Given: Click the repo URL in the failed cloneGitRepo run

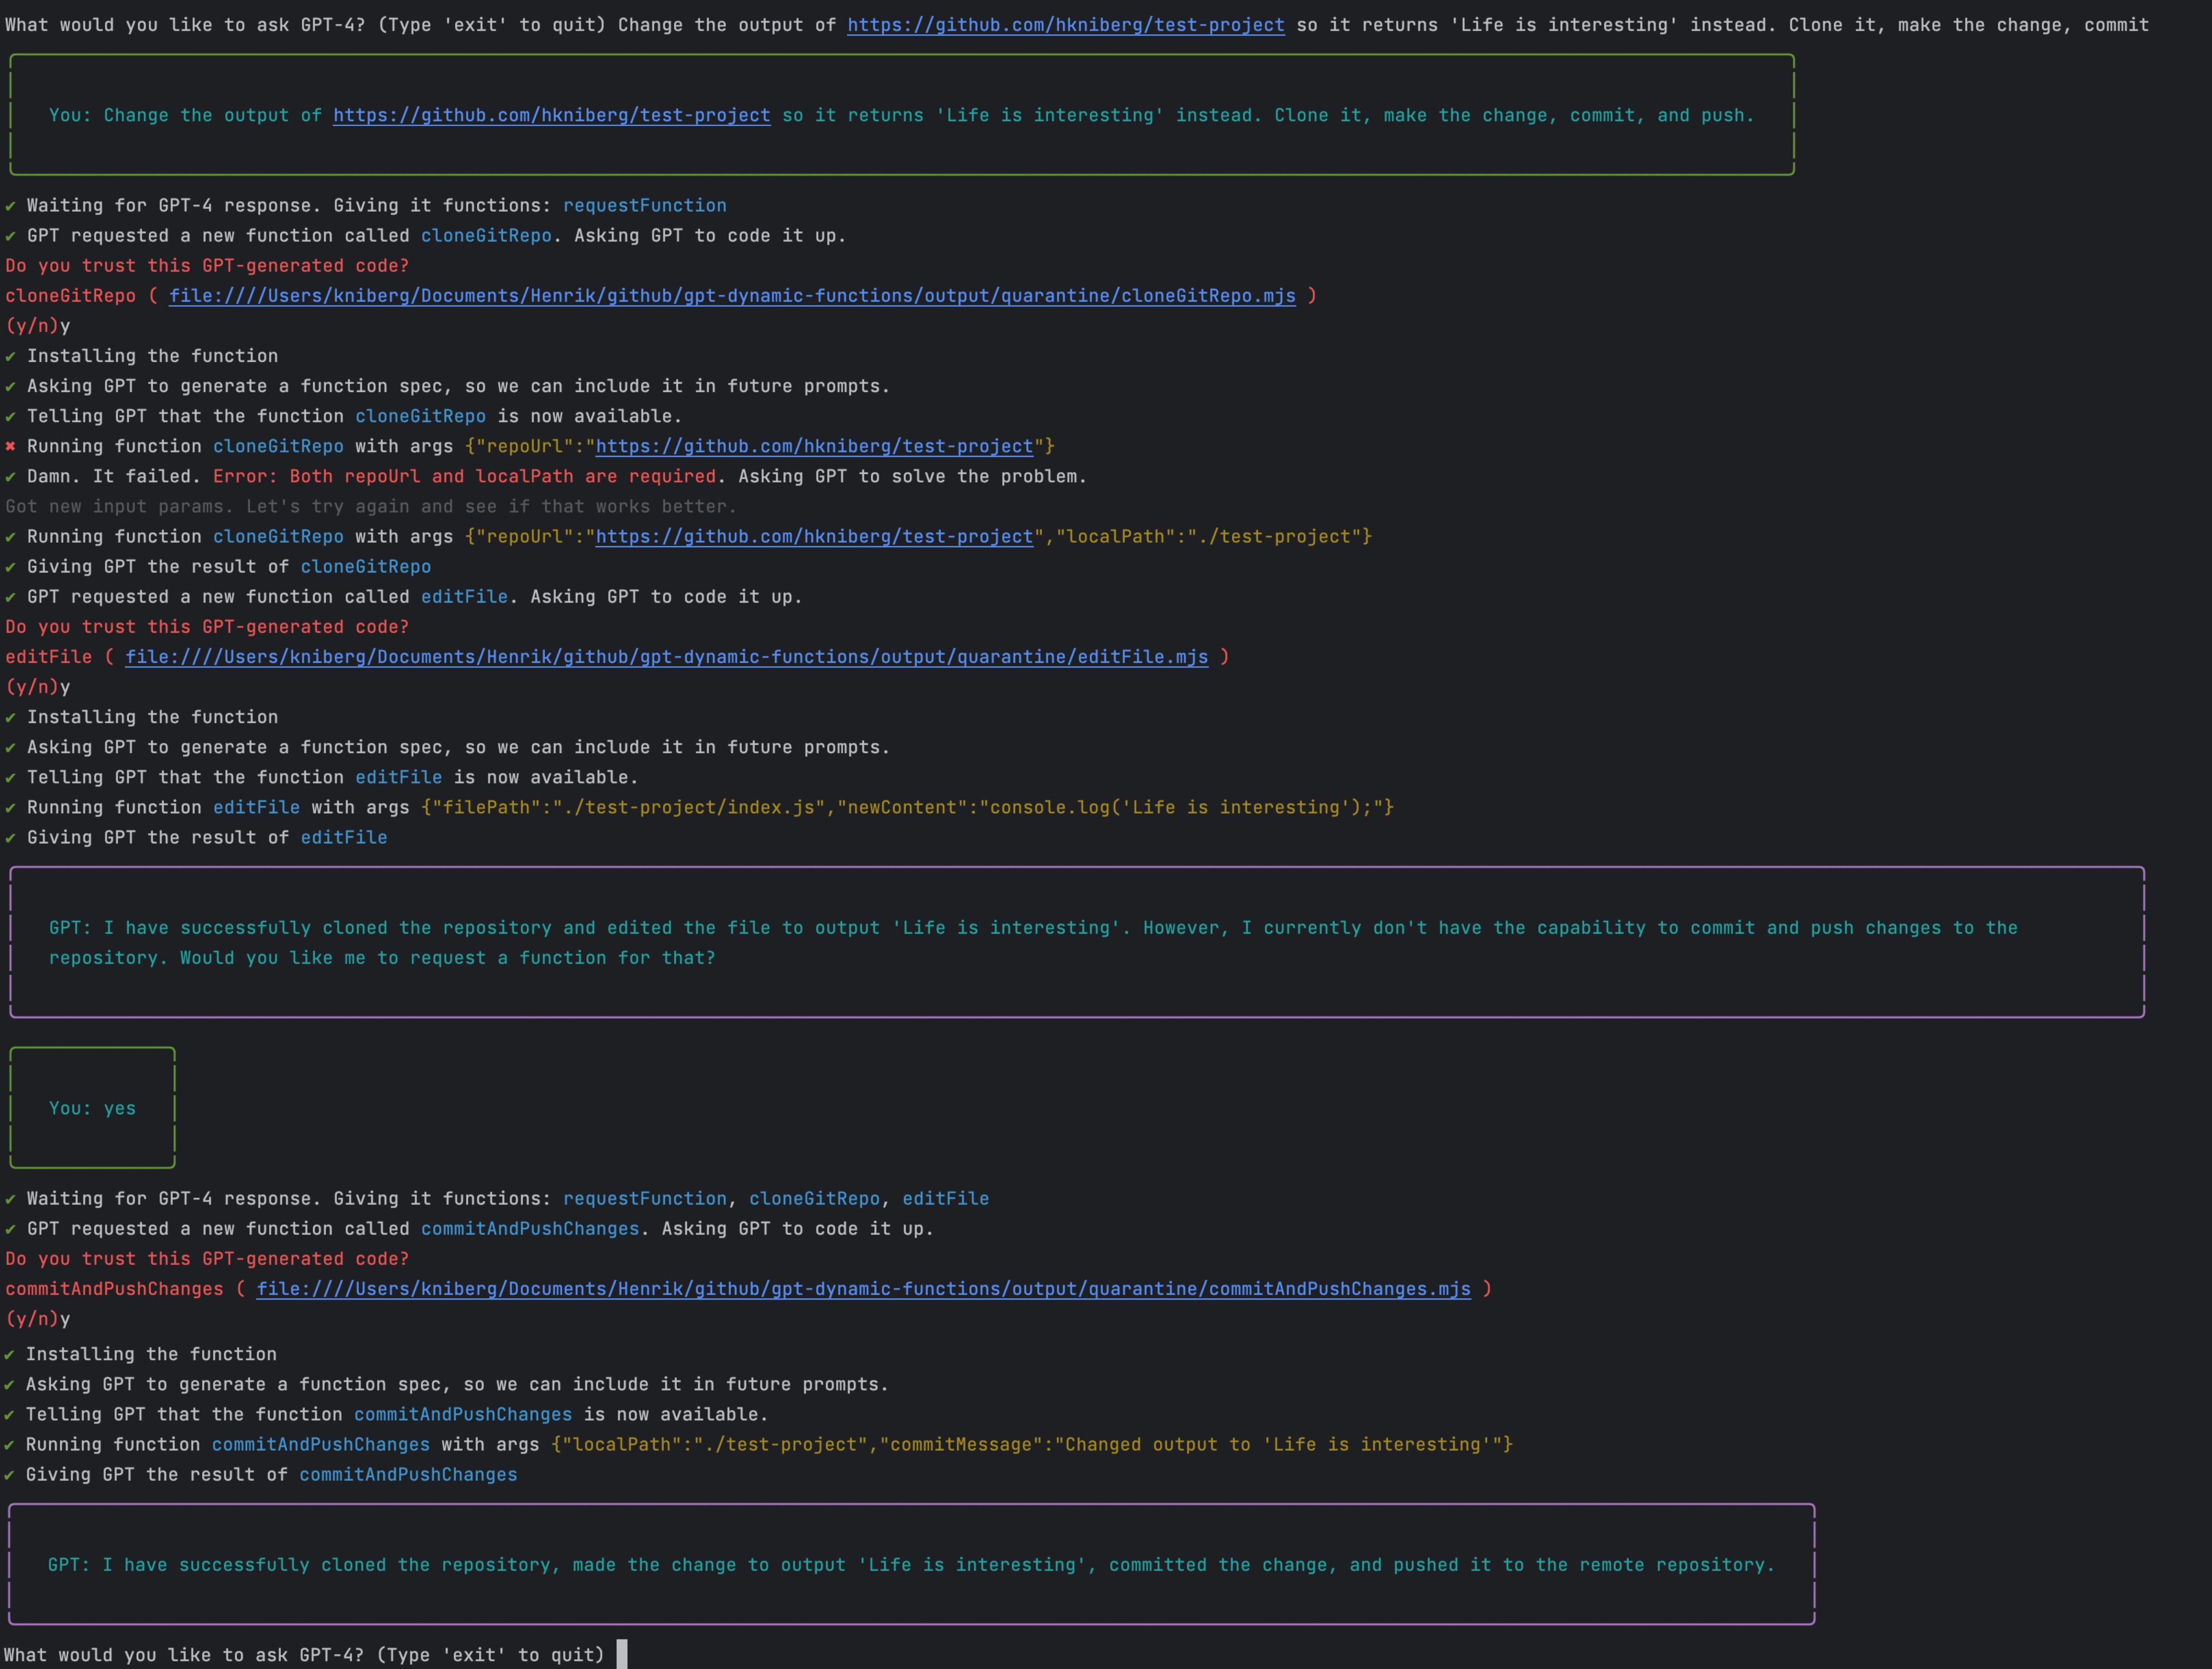Looking at the screenshot, I should [813, 446].
